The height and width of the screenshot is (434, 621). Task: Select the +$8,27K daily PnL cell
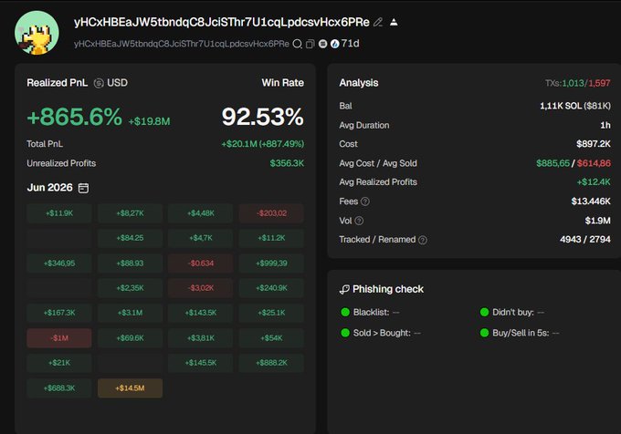tap(130, 213)
